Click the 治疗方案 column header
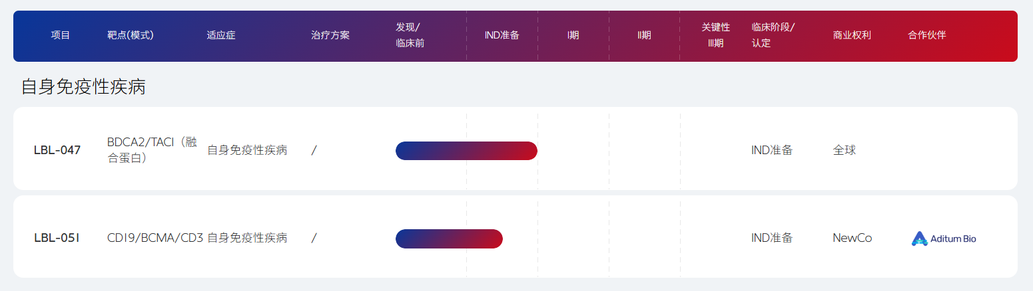Image resolution: width=1033 pixels, height=291 pixels. [330, 35]
